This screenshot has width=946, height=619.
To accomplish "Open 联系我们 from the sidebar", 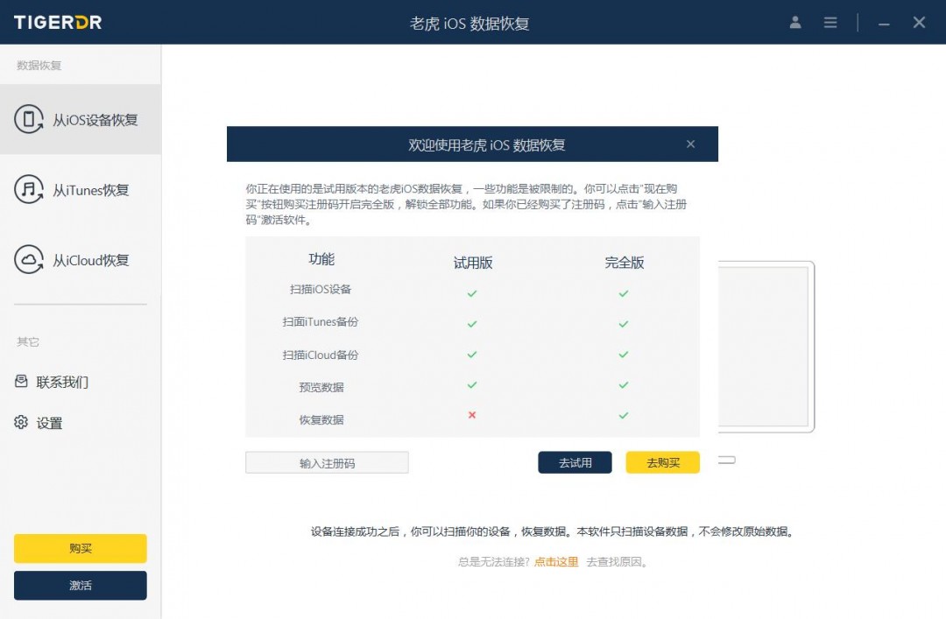I will 62,383.
